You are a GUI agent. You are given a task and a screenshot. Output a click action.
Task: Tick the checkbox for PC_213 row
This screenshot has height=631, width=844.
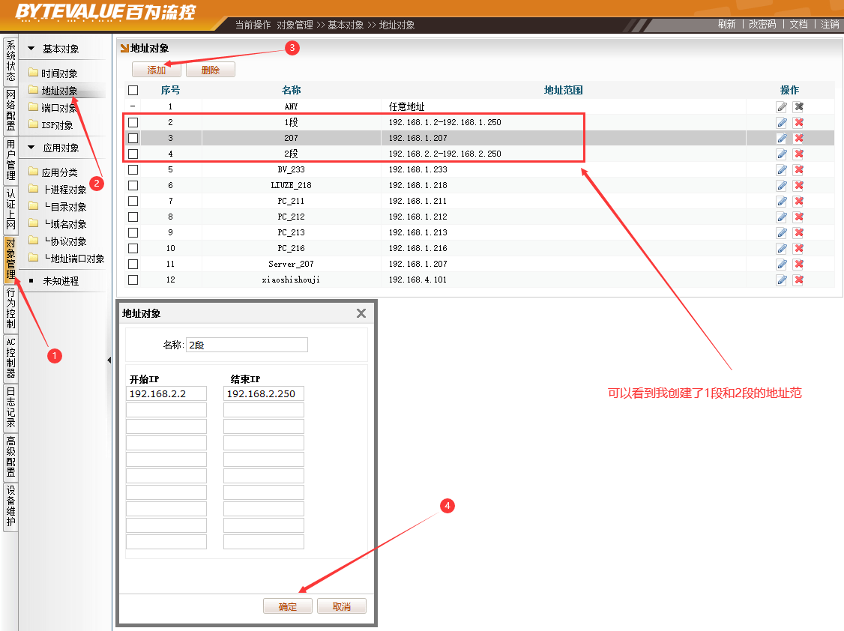(133, 232)
